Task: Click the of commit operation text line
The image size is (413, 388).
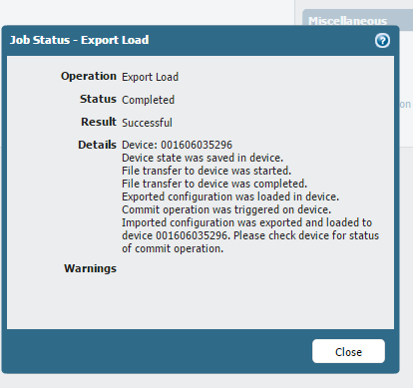Action: tap(173, 248)
